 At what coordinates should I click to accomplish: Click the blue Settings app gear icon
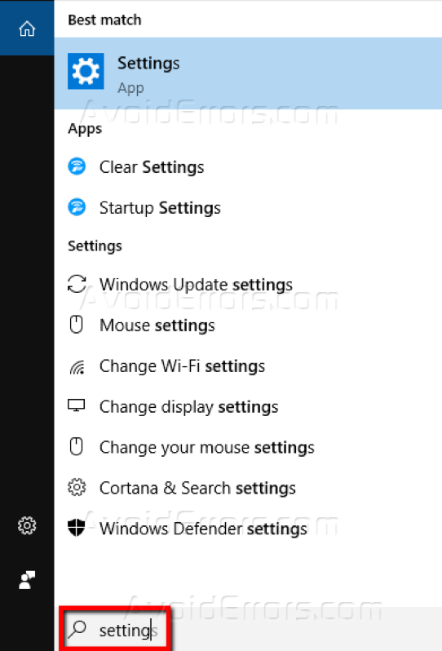tap(86, 71)
